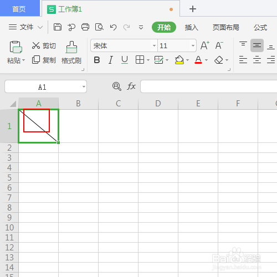The height and width of the screenshot is (277, 277).
Task: Align text to top of cell
Action: pos(243,44)
